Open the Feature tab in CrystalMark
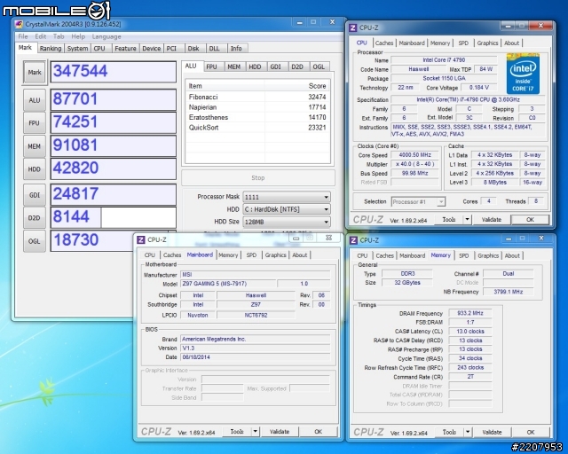This screenshot has height=454, width=568. pos(125,49)
